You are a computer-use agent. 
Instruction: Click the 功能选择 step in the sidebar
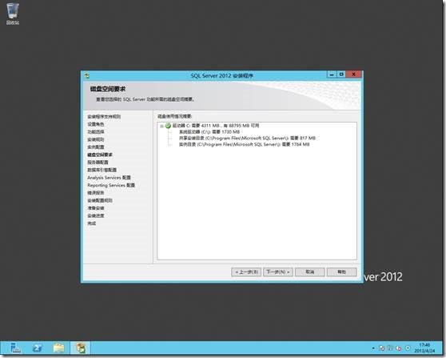(96, 132)
